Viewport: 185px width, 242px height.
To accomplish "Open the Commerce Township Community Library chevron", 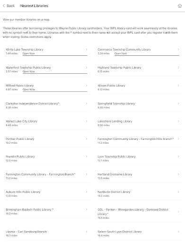I will click(x=178, y=50).
